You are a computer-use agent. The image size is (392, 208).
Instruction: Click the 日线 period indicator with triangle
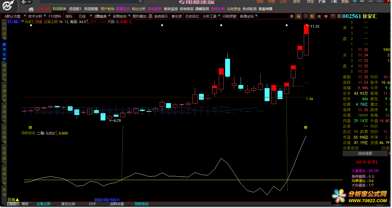coord(13,200)
